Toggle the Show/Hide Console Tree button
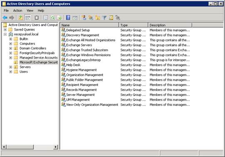Image resolution: width=225 pixels, height=157 pixels. [28, 18]
